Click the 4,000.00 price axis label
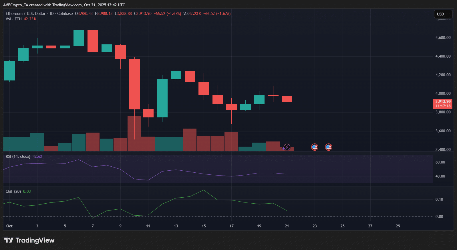The image size is (457, 250). (x=443, y=93)
